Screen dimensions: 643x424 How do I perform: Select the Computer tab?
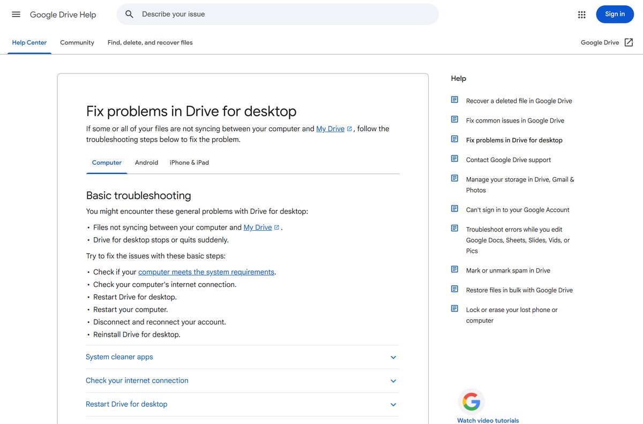[107, 162]
